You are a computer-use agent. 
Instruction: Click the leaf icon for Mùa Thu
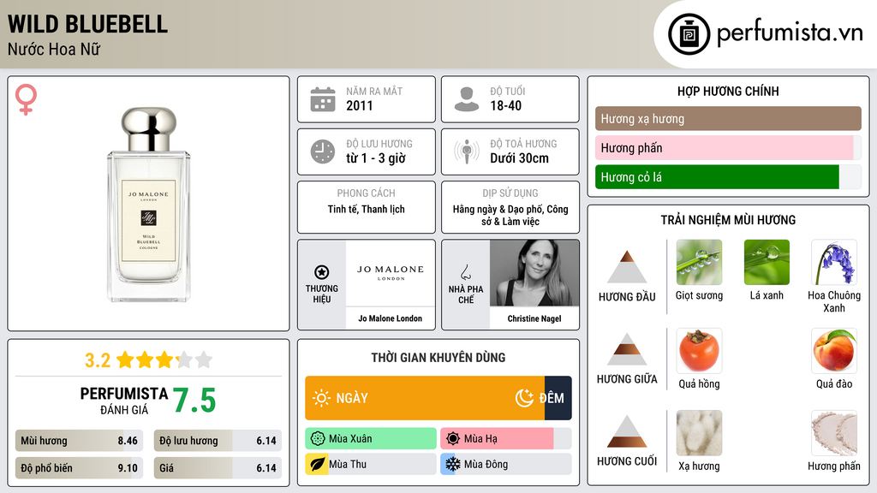(318, 465)
